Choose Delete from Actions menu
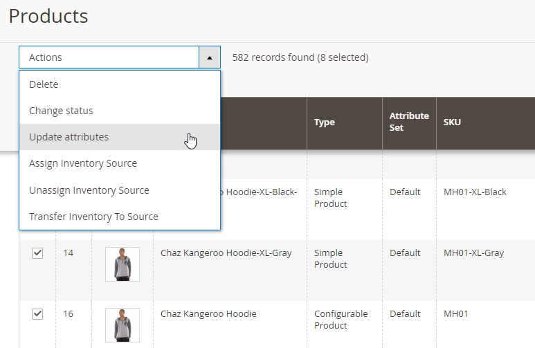535x348 pixels. (120, 84)
